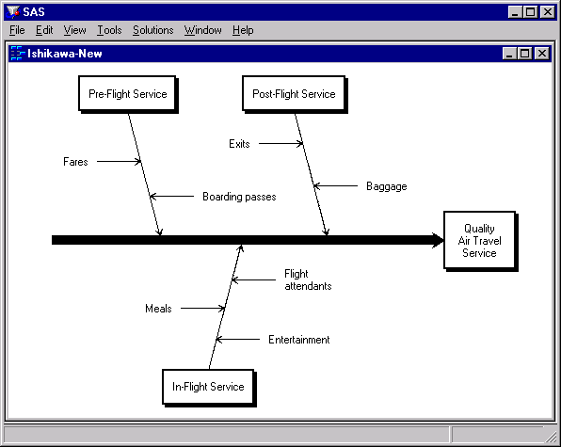
Task: Minimize the Ishikawa-New window
Action: (509, 54)
